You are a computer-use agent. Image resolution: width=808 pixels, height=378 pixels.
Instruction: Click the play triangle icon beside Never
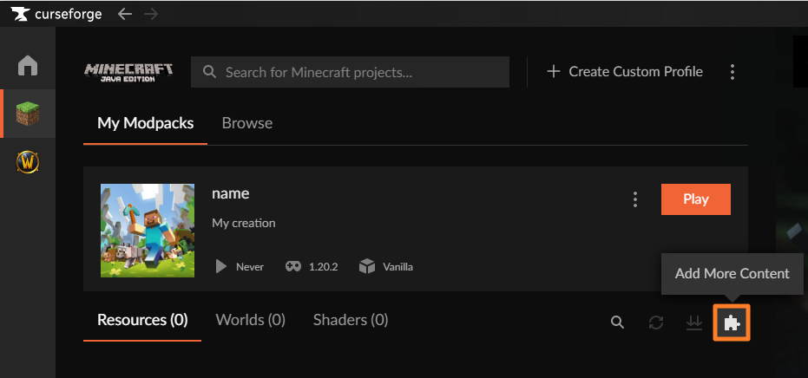tap(221, 267)
